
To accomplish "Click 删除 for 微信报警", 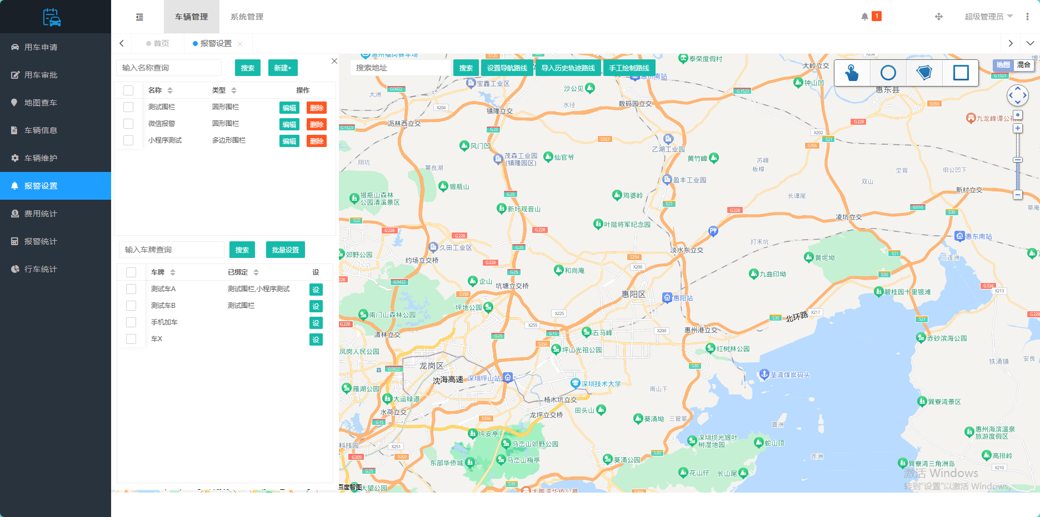I will point(317,124).
